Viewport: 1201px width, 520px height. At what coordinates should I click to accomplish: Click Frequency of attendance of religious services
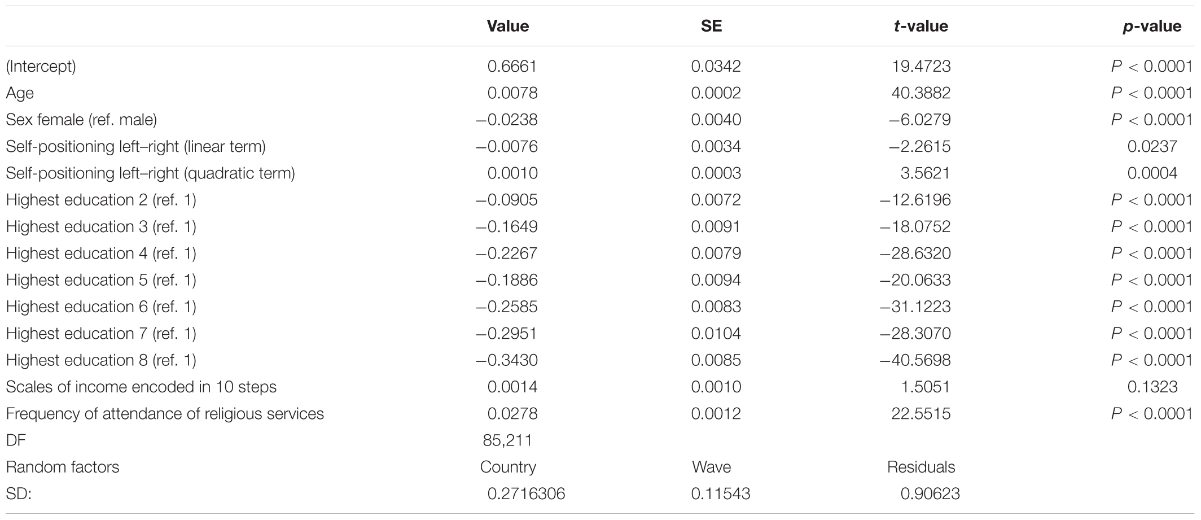(165, 414)
